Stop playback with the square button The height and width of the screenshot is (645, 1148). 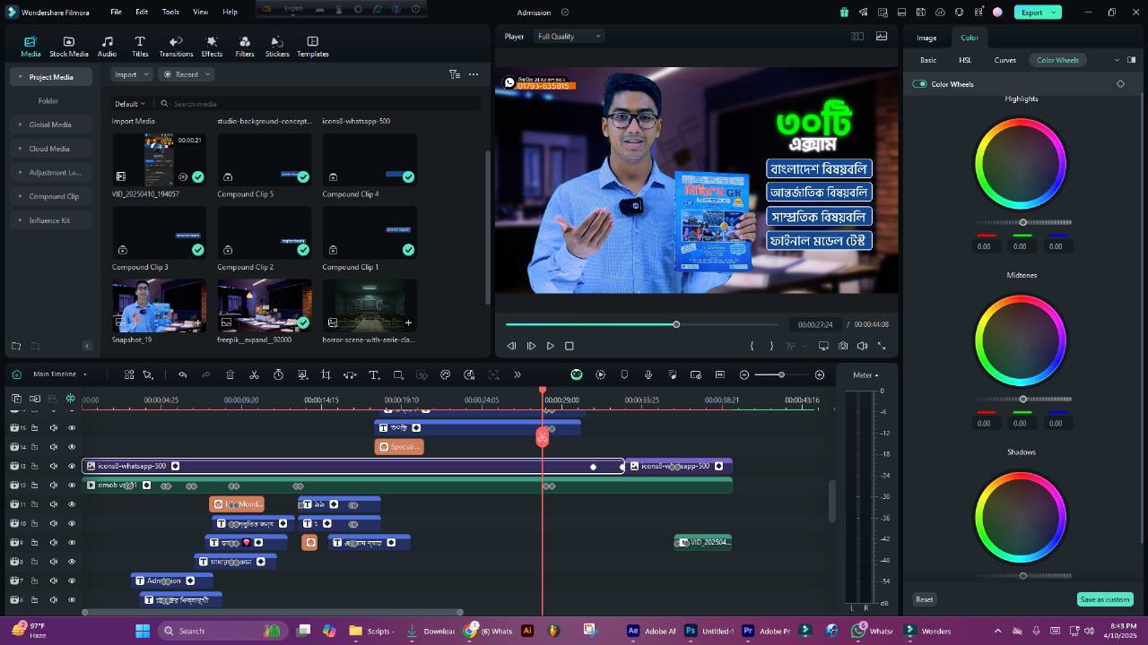(569, 346)
